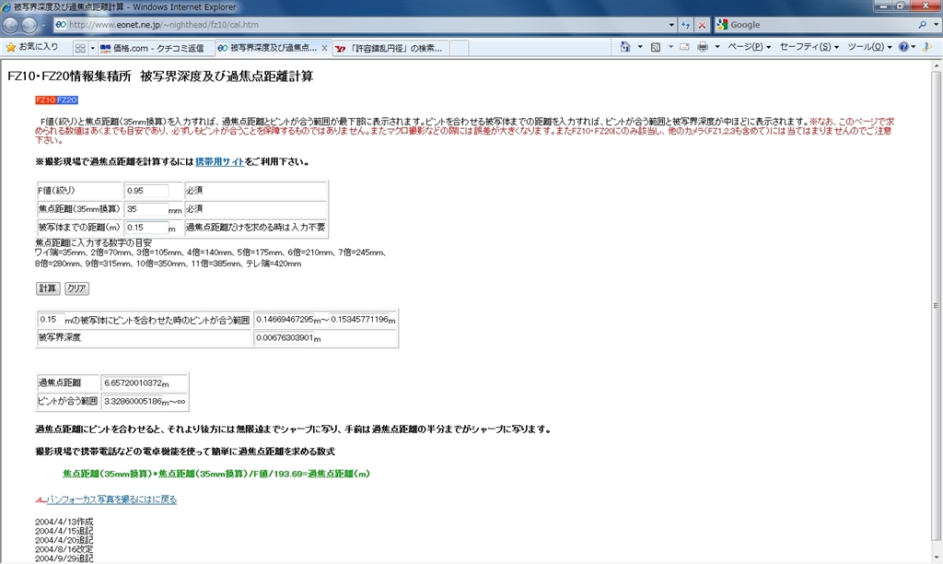Click the 2004/8/16改定 date text
The width and height of the screenshot is (943, 564).
64,549
